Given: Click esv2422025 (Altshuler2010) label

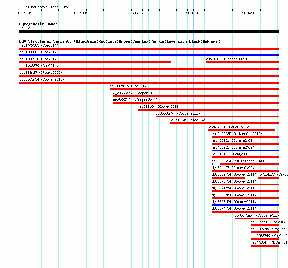Looking at the screenshot, I should pyautogui.click(x=237, y=134).
